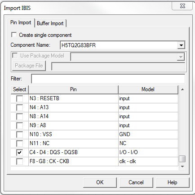The image size is (195, 195).
Task: Click OK to confirm import
Action: [100, 182]
